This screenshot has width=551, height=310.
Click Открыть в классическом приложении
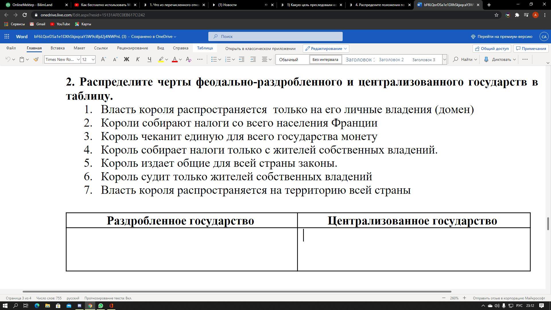260,49
